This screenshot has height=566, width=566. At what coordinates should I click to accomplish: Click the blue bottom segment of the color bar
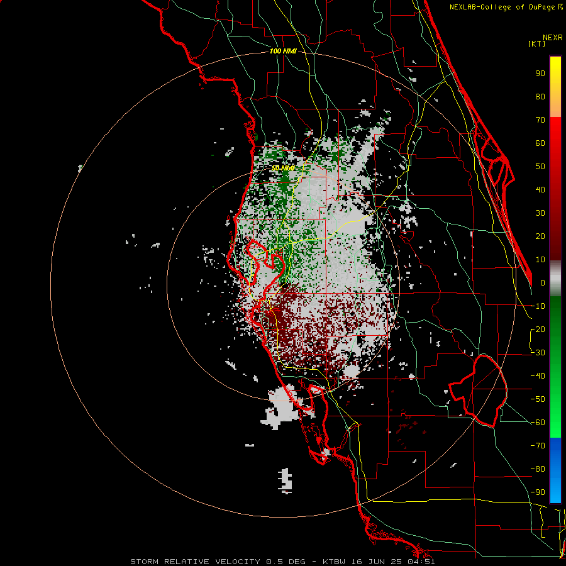pos(555,470)
